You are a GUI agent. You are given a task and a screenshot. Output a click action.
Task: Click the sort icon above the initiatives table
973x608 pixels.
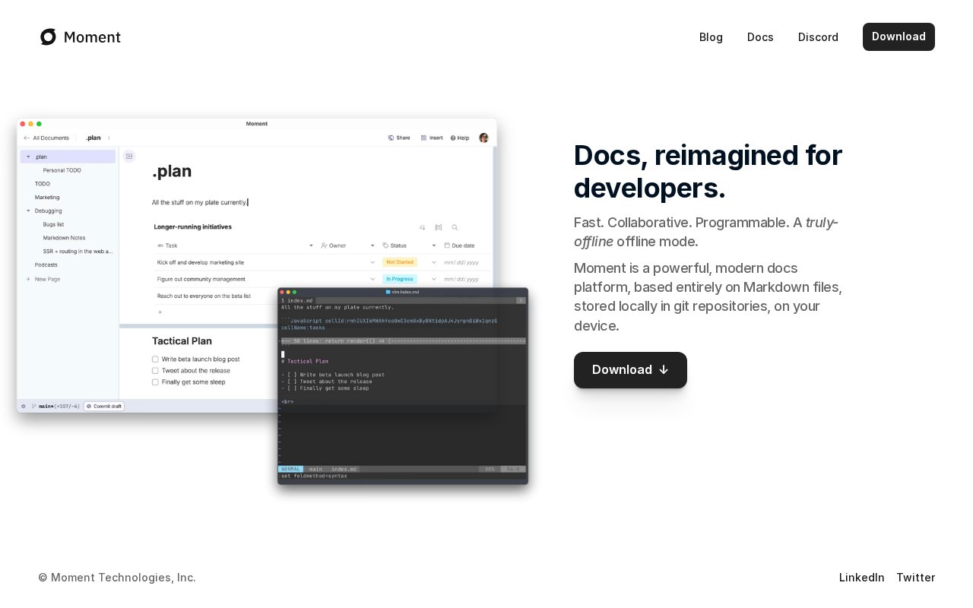click(423, 227)
